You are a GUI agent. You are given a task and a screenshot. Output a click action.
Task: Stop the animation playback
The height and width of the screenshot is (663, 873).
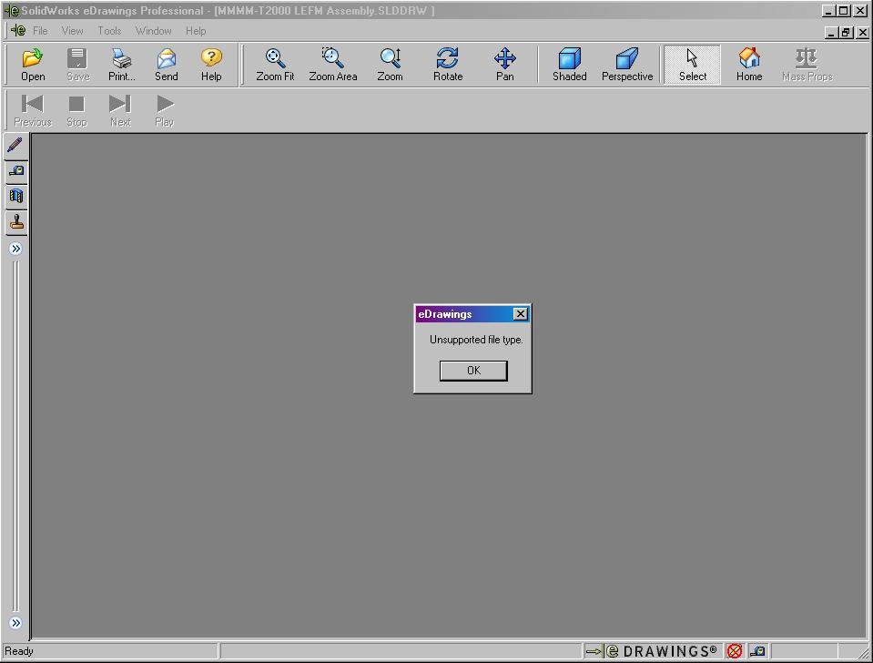[76, 110]
